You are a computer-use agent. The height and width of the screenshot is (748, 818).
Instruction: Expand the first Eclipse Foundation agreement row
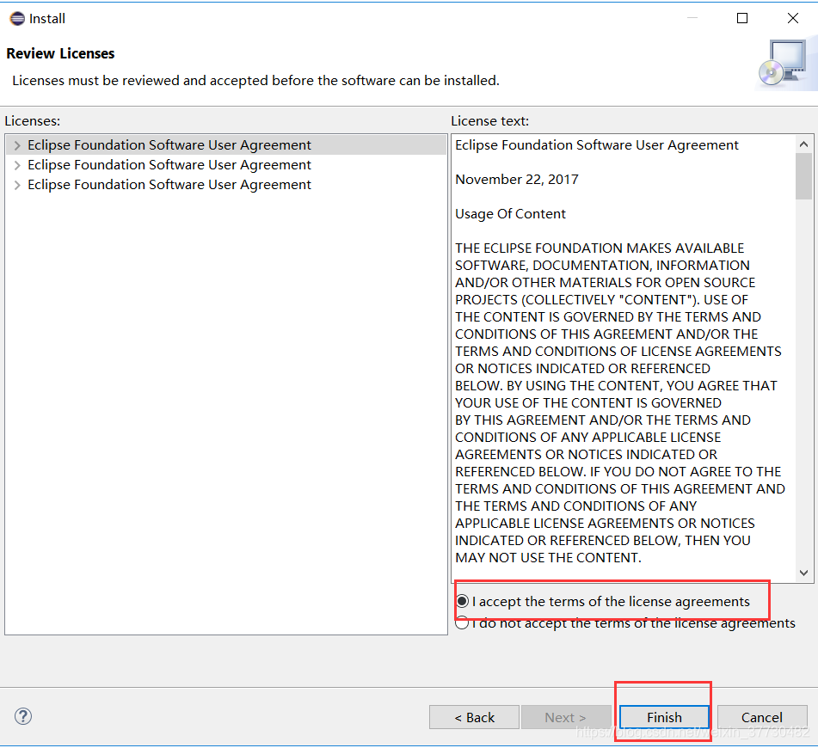pos(17,145)
